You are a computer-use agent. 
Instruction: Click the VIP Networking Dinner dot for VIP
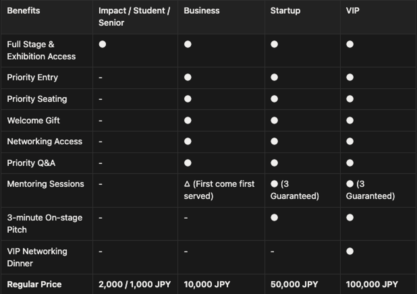(350, 251)
